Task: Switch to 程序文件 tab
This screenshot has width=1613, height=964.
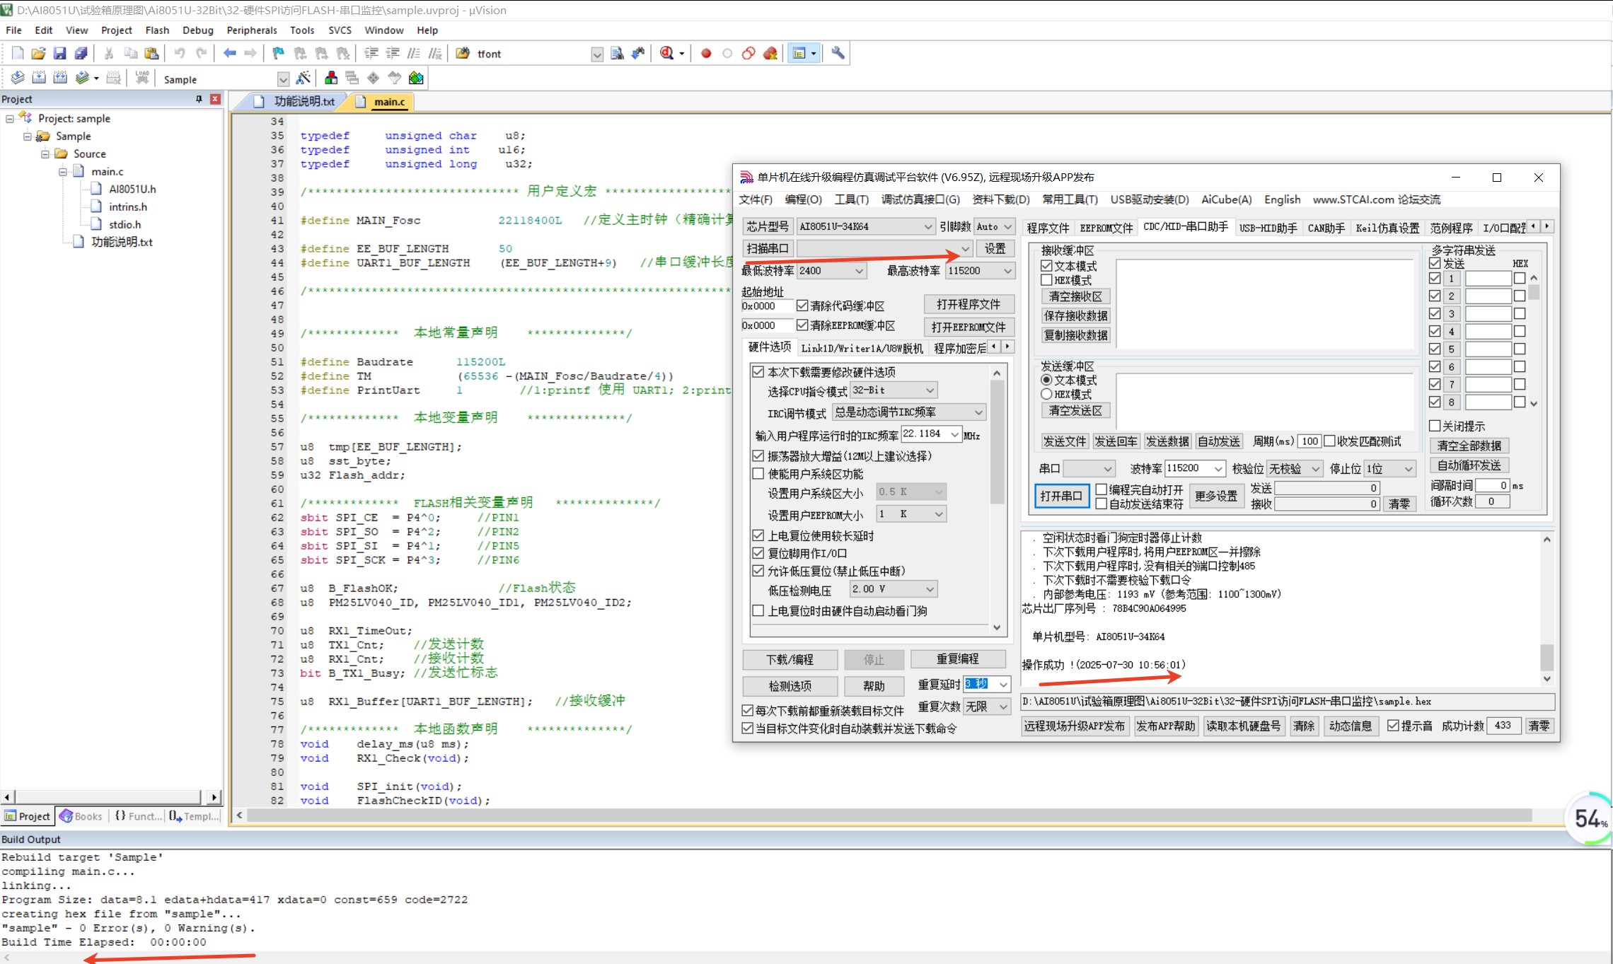Action: tap(1048, 228)
